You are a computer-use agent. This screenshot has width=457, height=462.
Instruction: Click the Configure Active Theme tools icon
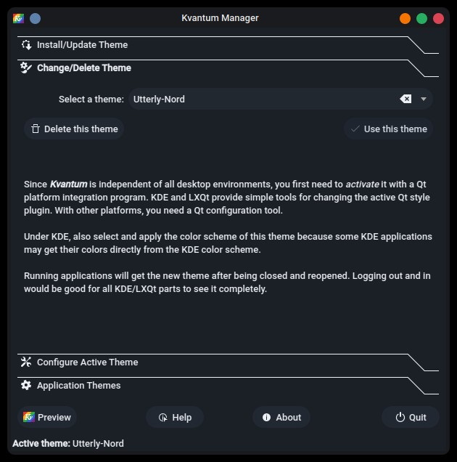tap(26, 362)
